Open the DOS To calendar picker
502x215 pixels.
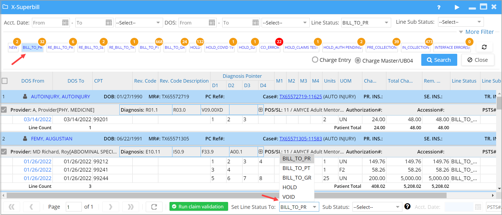tap(256, 23)
